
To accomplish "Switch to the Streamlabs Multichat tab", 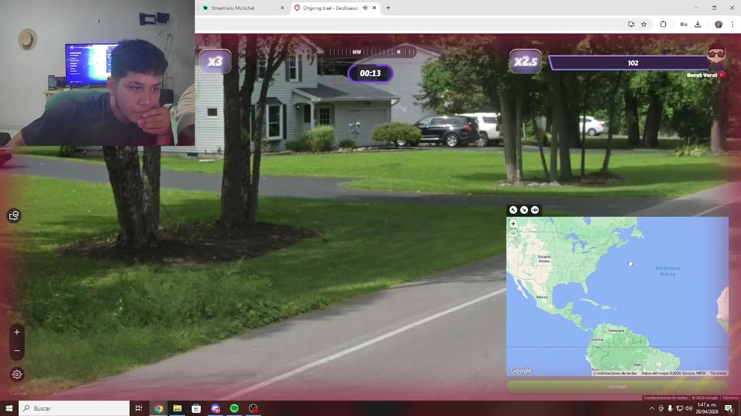I will (233, 8).
